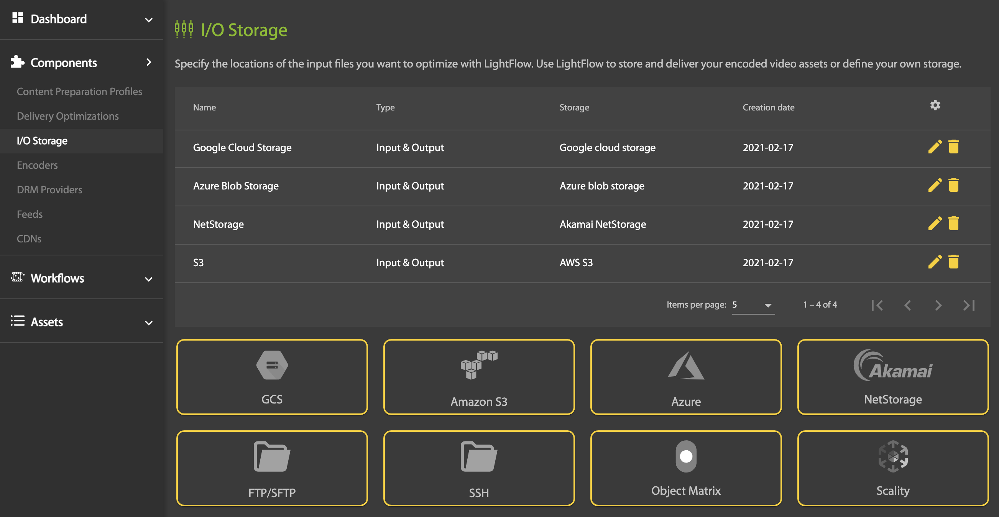
Task: Open Content Preparation Profiles link
Action: click(x=79, y=92)
